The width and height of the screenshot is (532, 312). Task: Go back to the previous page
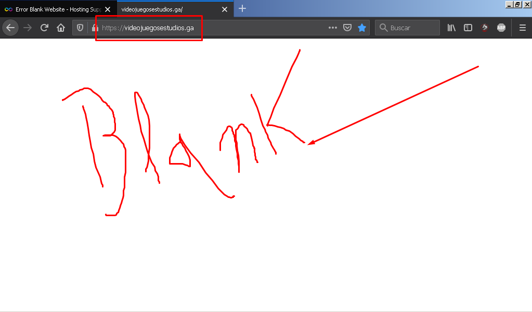pos(10,28)
